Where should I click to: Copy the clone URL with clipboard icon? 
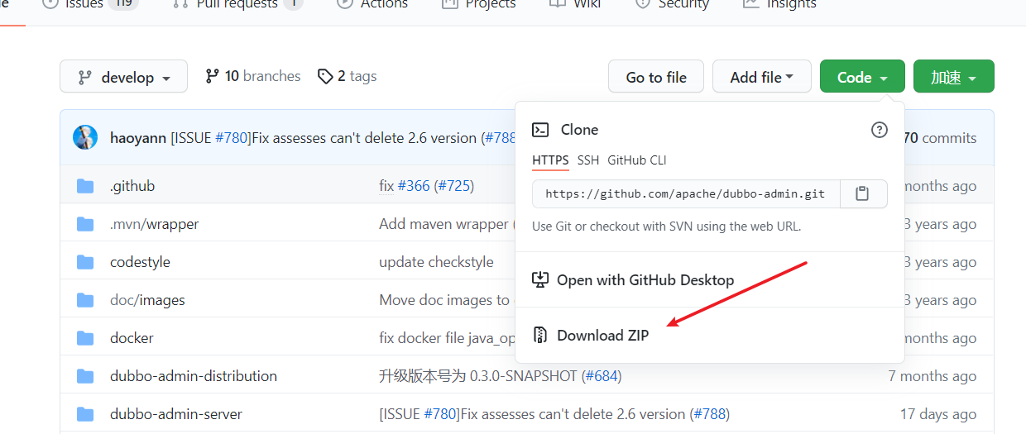(863, 193)
